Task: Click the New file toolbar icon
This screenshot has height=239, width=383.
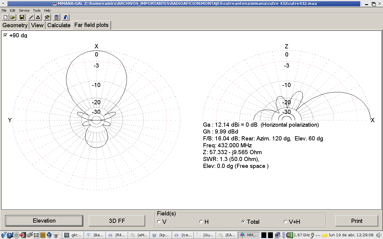Action: (x=5, y=17)
